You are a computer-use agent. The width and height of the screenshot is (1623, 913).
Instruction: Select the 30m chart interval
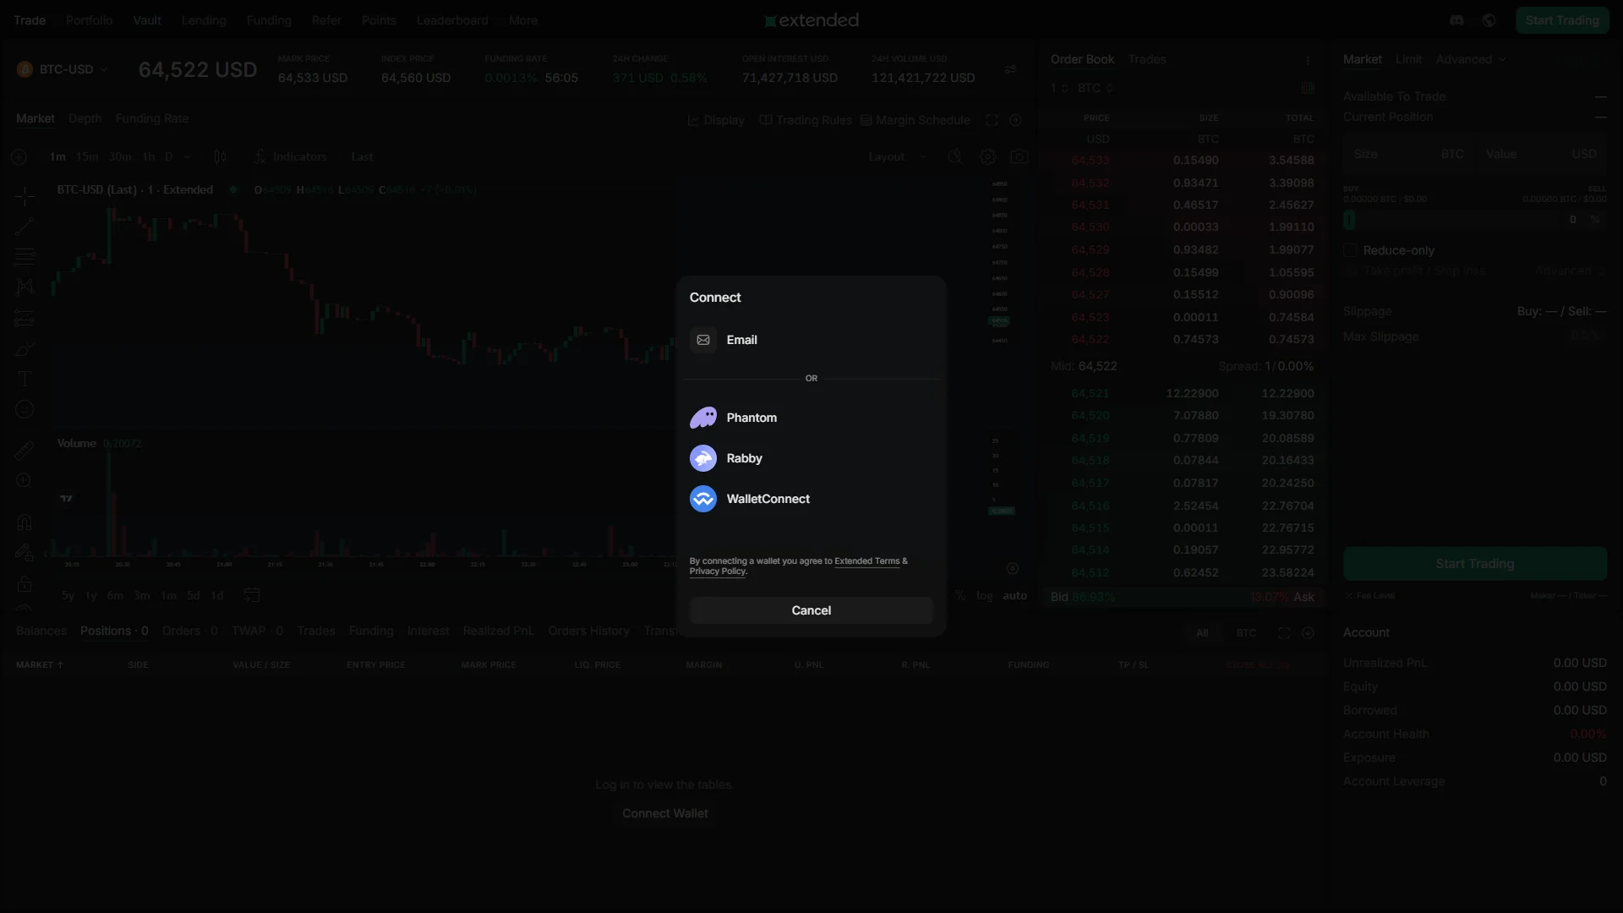(x=120, y=157)
